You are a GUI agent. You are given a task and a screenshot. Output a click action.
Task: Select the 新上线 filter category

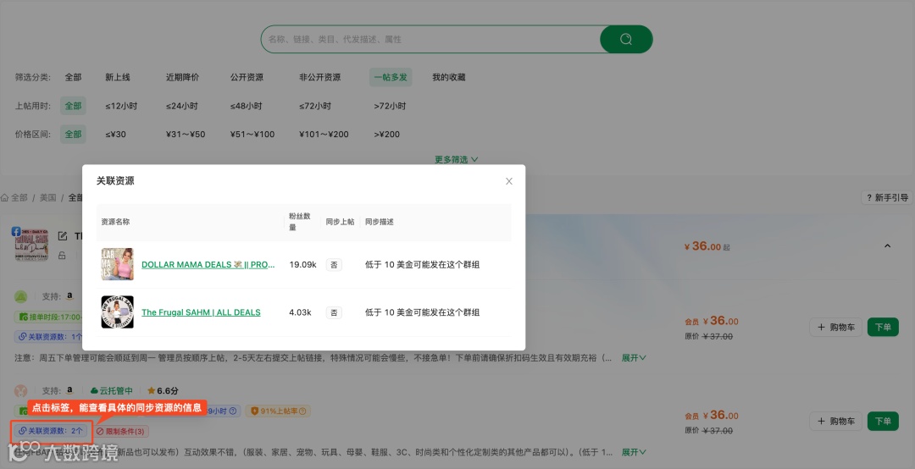click(x=117, y=77)
